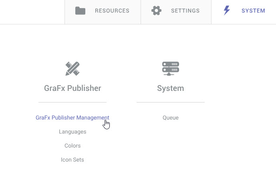Click the Settings gear icon
Image resolution: width=276 pixels, height=179 pixels.
coord(156,10)
